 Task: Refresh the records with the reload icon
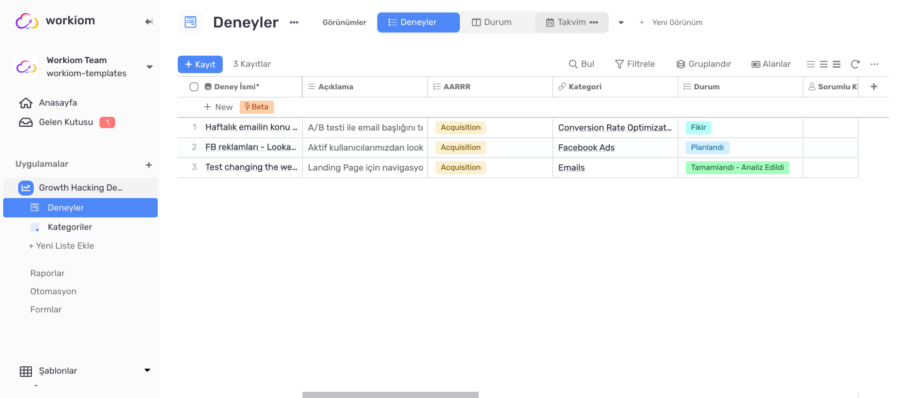(855, 64)
